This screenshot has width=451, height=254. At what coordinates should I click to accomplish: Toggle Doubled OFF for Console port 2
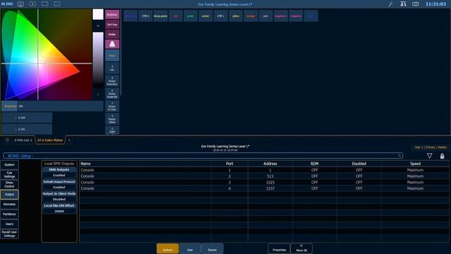359,176
